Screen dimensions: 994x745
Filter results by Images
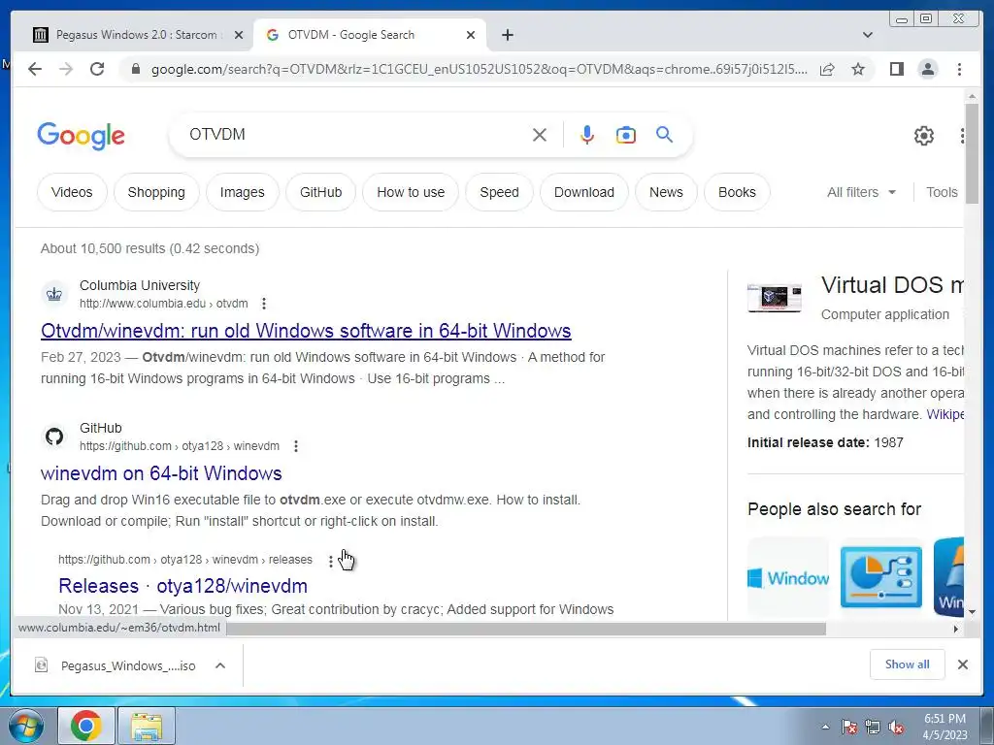242,192
